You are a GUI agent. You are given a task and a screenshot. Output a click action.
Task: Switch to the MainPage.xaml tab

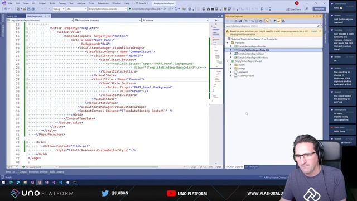click(x=35, y=16)
